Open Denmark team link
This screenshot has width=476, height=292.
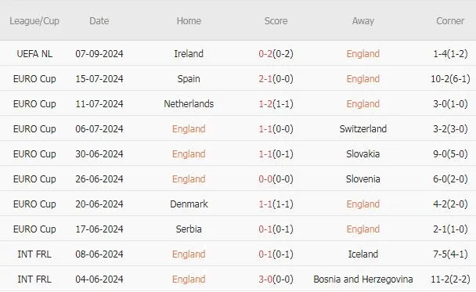pyautogui.click(x=189, y=204)
